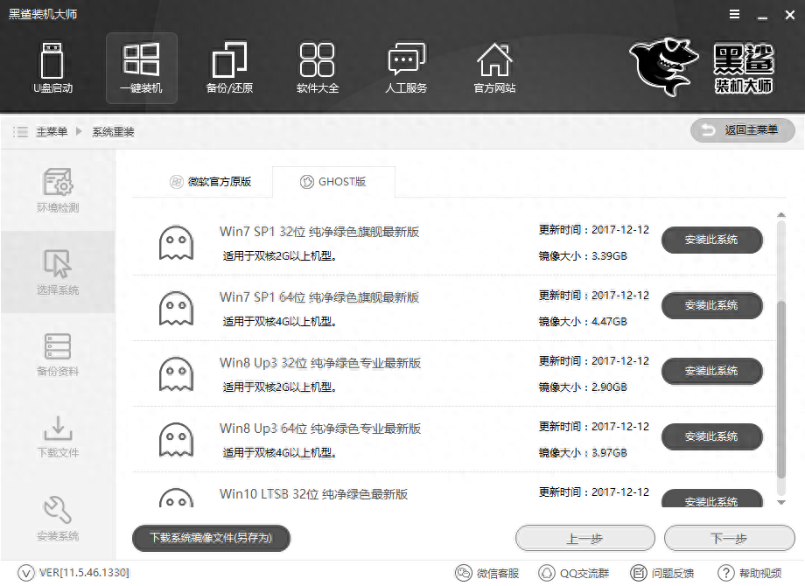
Task: Open the hamburger menu at top right
Action: coord(733,14)
